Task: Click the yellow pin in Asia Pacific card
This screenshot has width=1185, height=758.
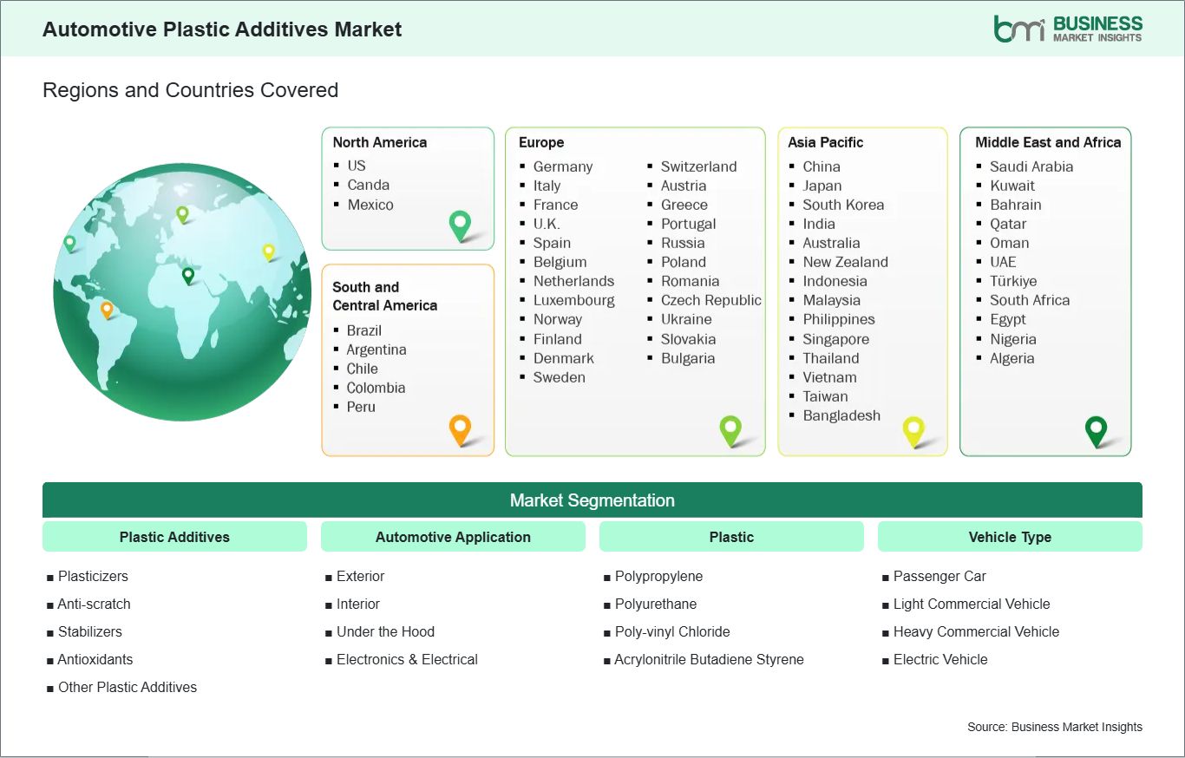Action: point(913,429)
